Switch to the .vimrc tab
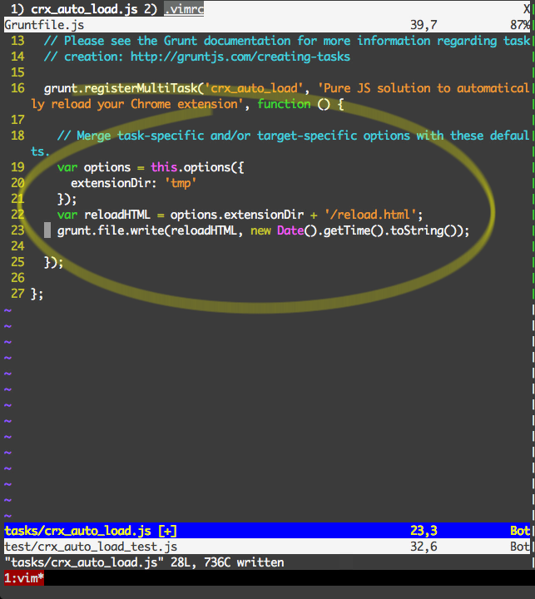This screenshot has height=599, width=535. [184, 9]
